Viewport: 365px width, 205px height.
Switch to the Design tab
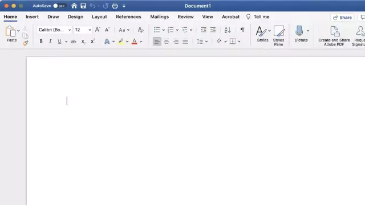tap(75, 17)
